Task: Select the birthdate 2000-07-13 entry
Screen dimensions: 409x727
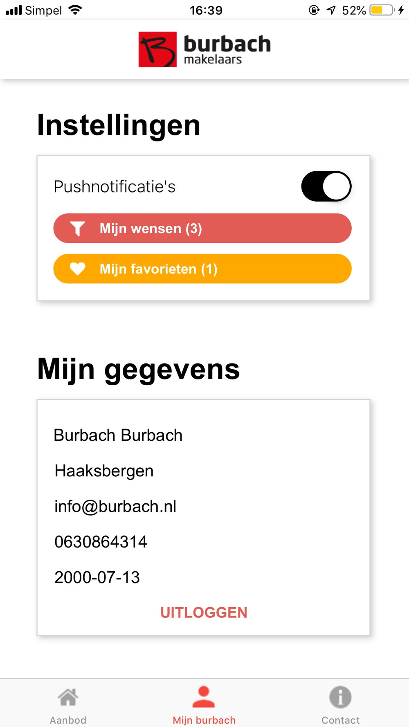Action: 97,577
